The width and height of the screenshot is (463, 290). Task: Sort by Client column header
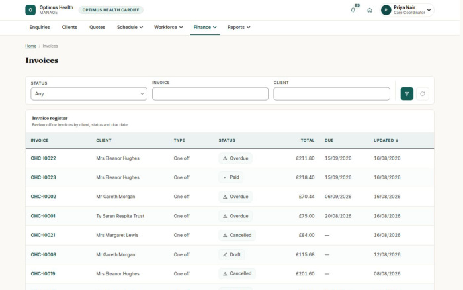pos(104,140)
